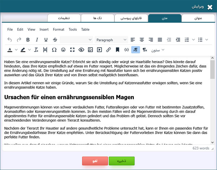Toggle strikethrough formatting
Screen dimensions: 217x170
coord(55,40)
